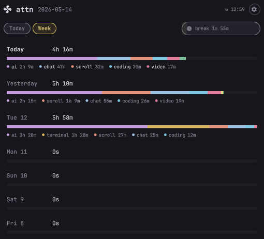Viewport: 264px width, 239px height.
Task: Open settings via the gear icon
Action: pos(255,9)
